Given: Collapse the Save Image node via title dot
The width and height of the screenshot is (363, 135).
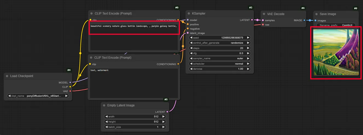Looking at the screenshot, I should pyautogui.click(x=316, y=14).
